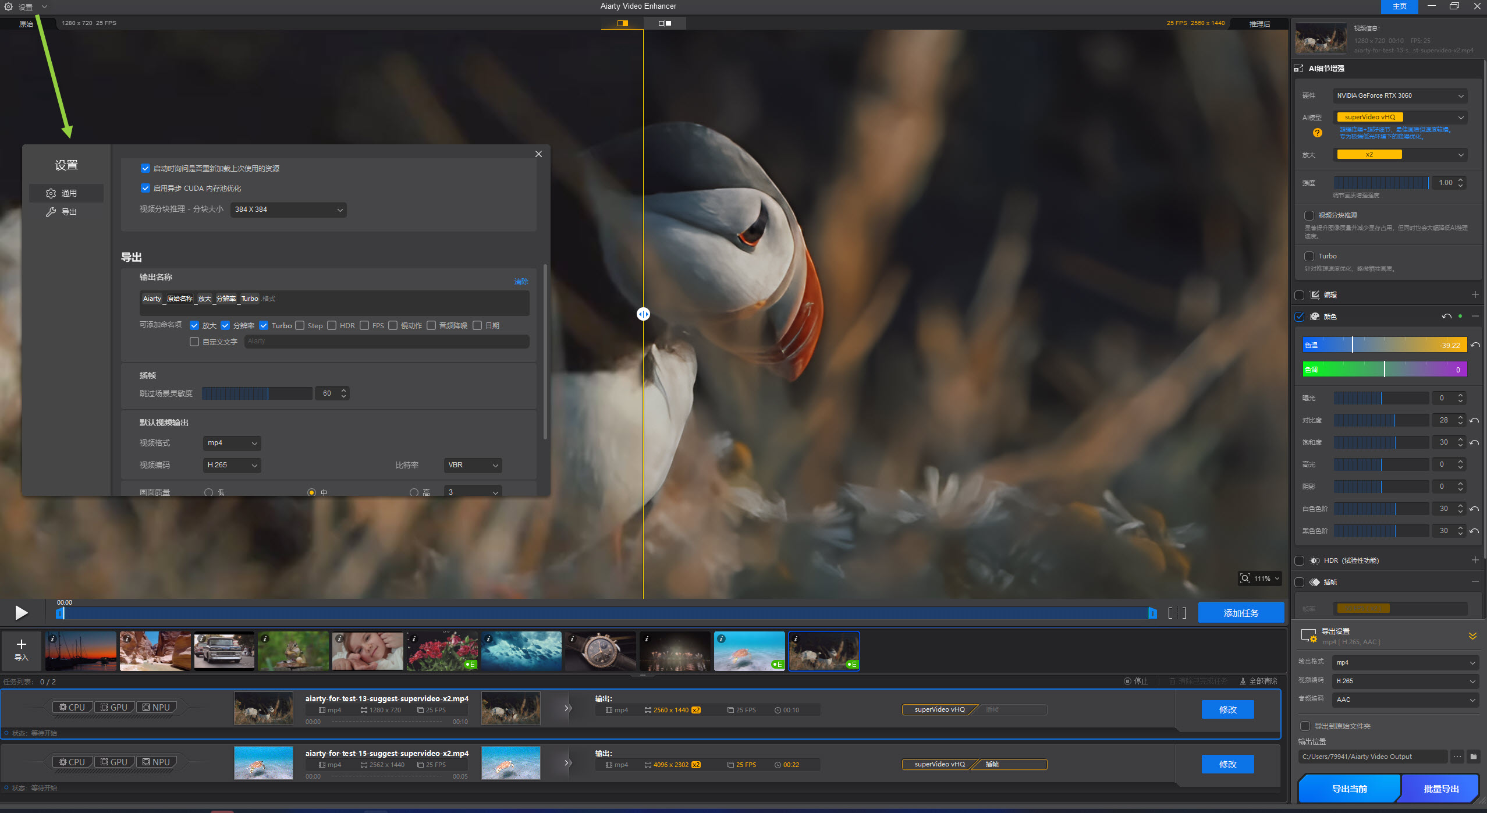Image resolution: width=1487 pixels, height=813 pixels.
Task: Open output folder icon beside path
Action: coord(1474,757)
